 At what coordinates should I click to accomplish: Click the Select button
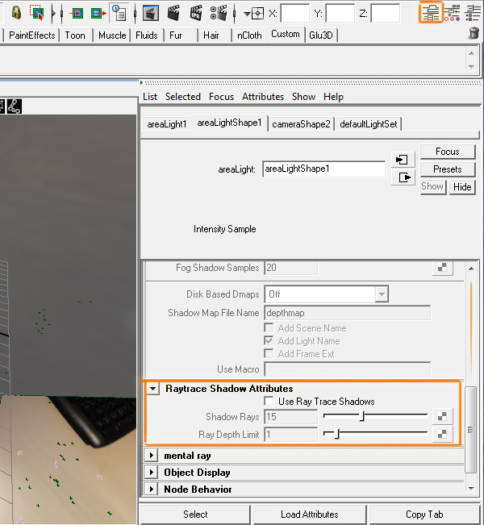195,515
